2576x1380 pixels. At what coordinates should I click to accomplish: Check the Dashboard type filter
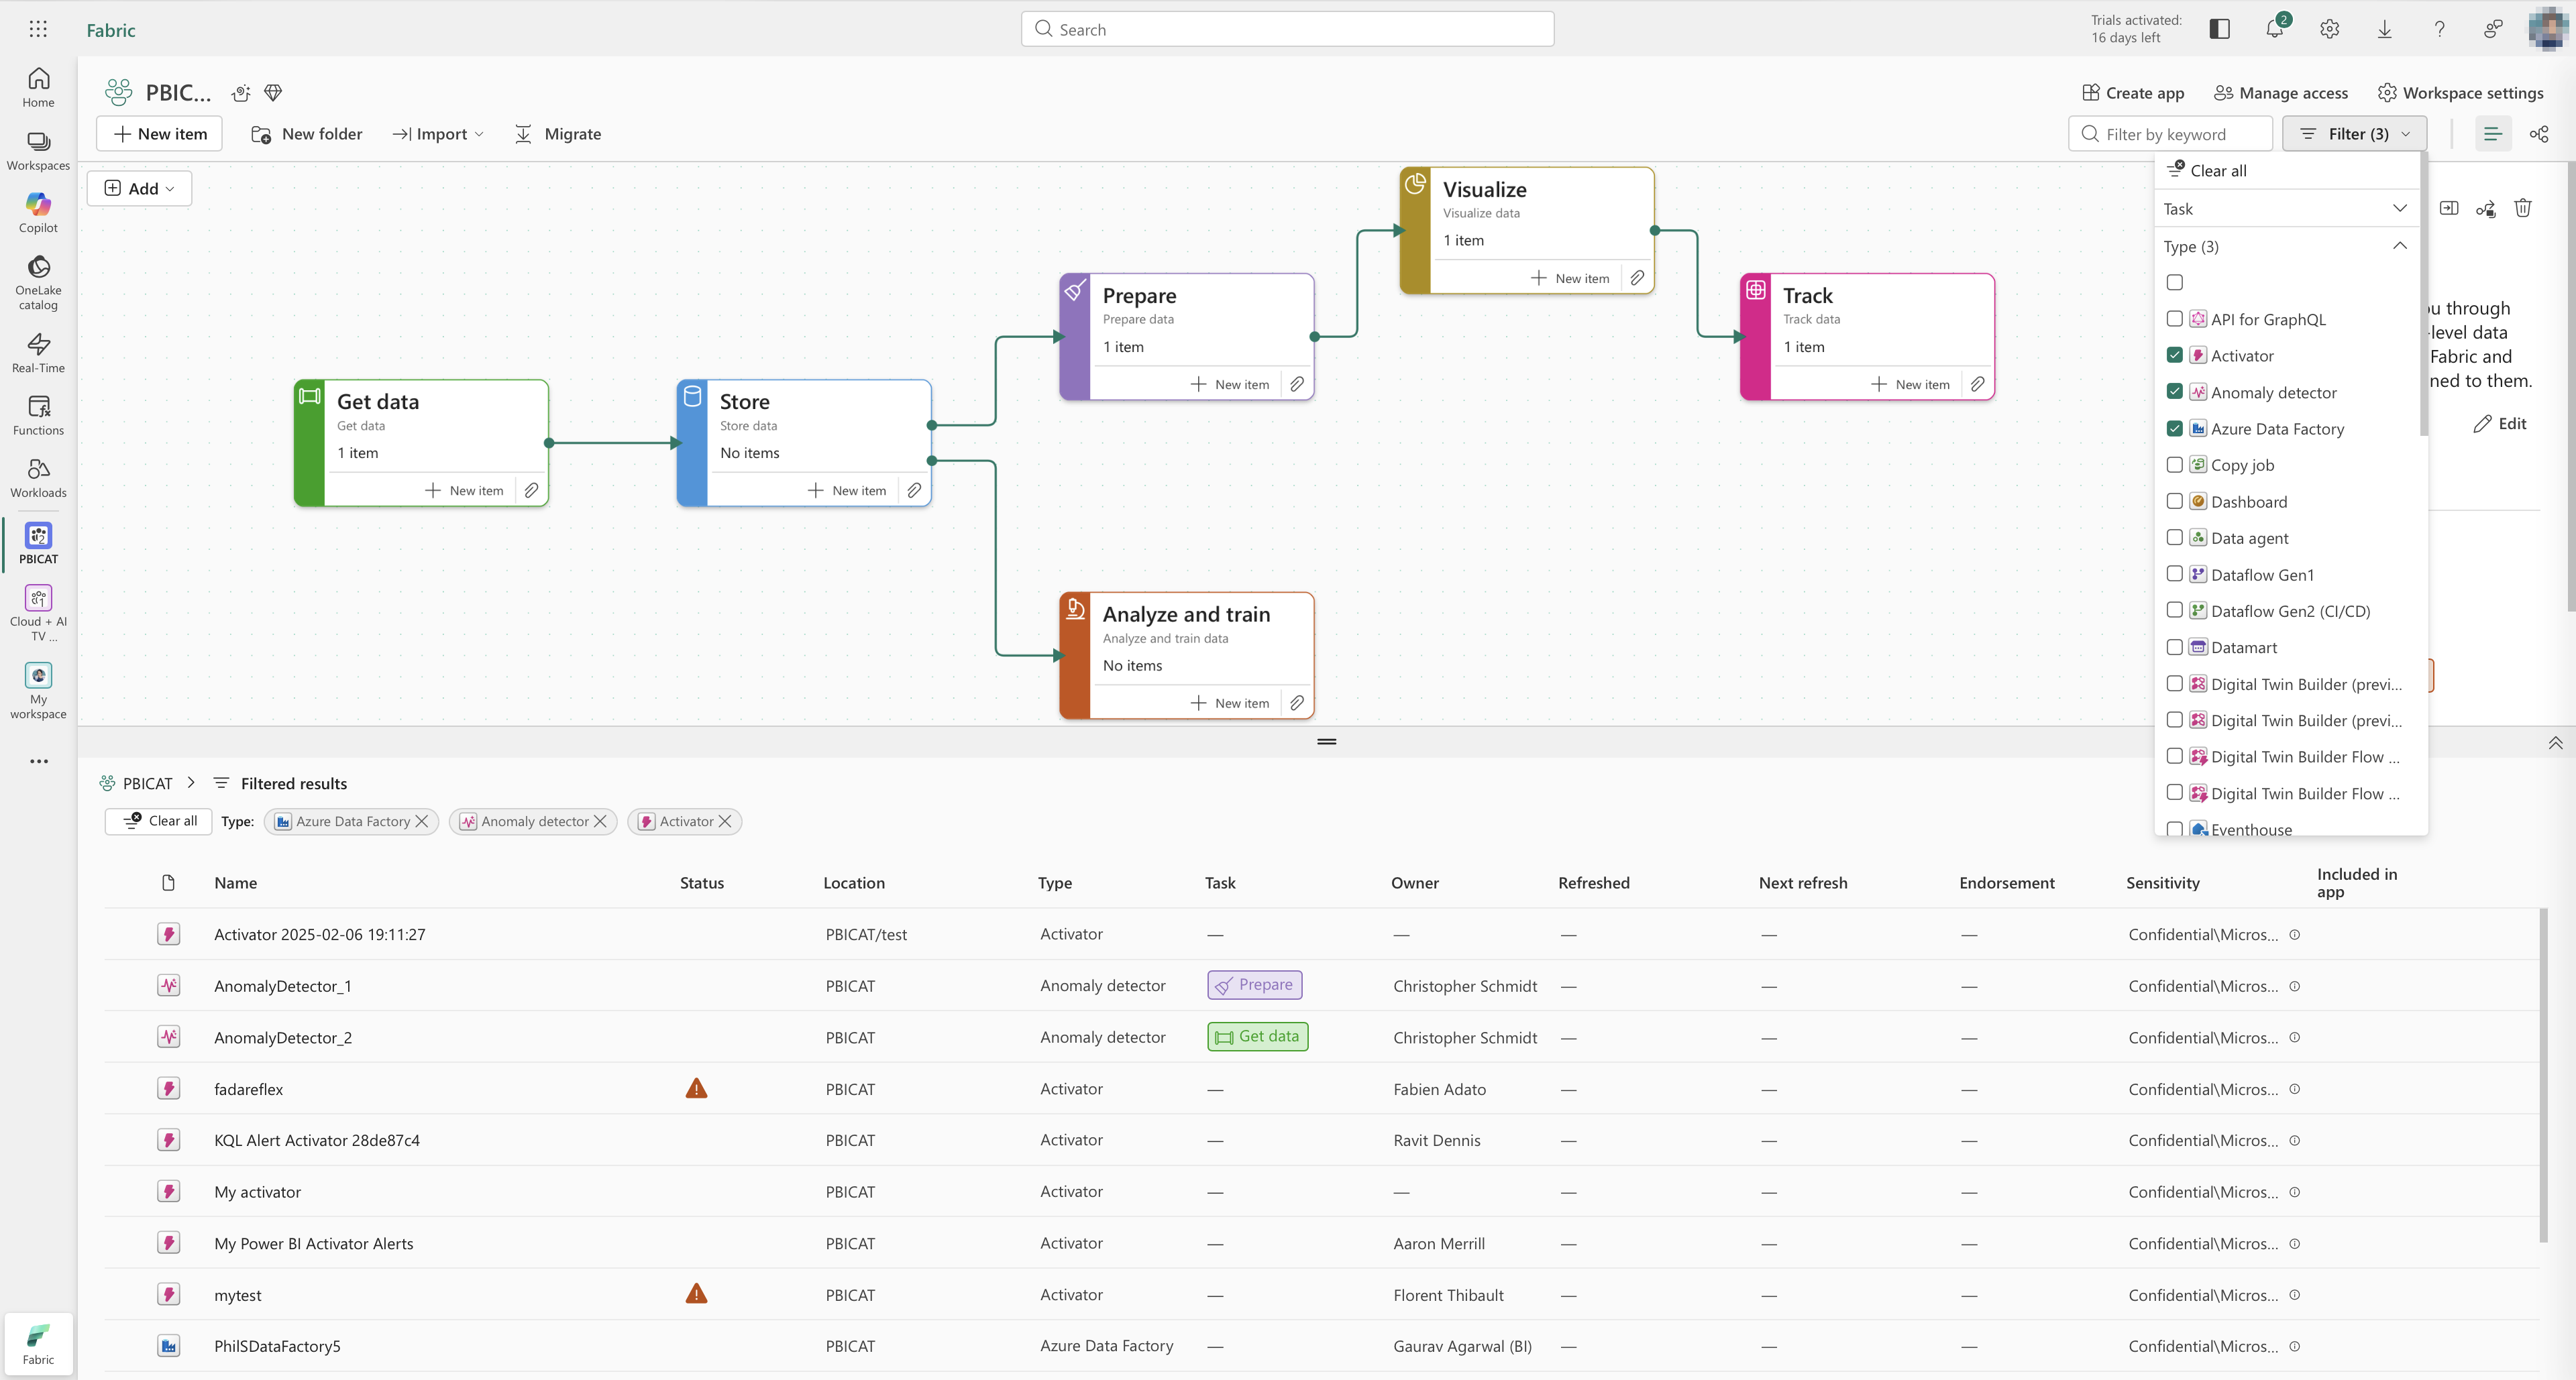pyautogui.click(x=2174, y=501)
